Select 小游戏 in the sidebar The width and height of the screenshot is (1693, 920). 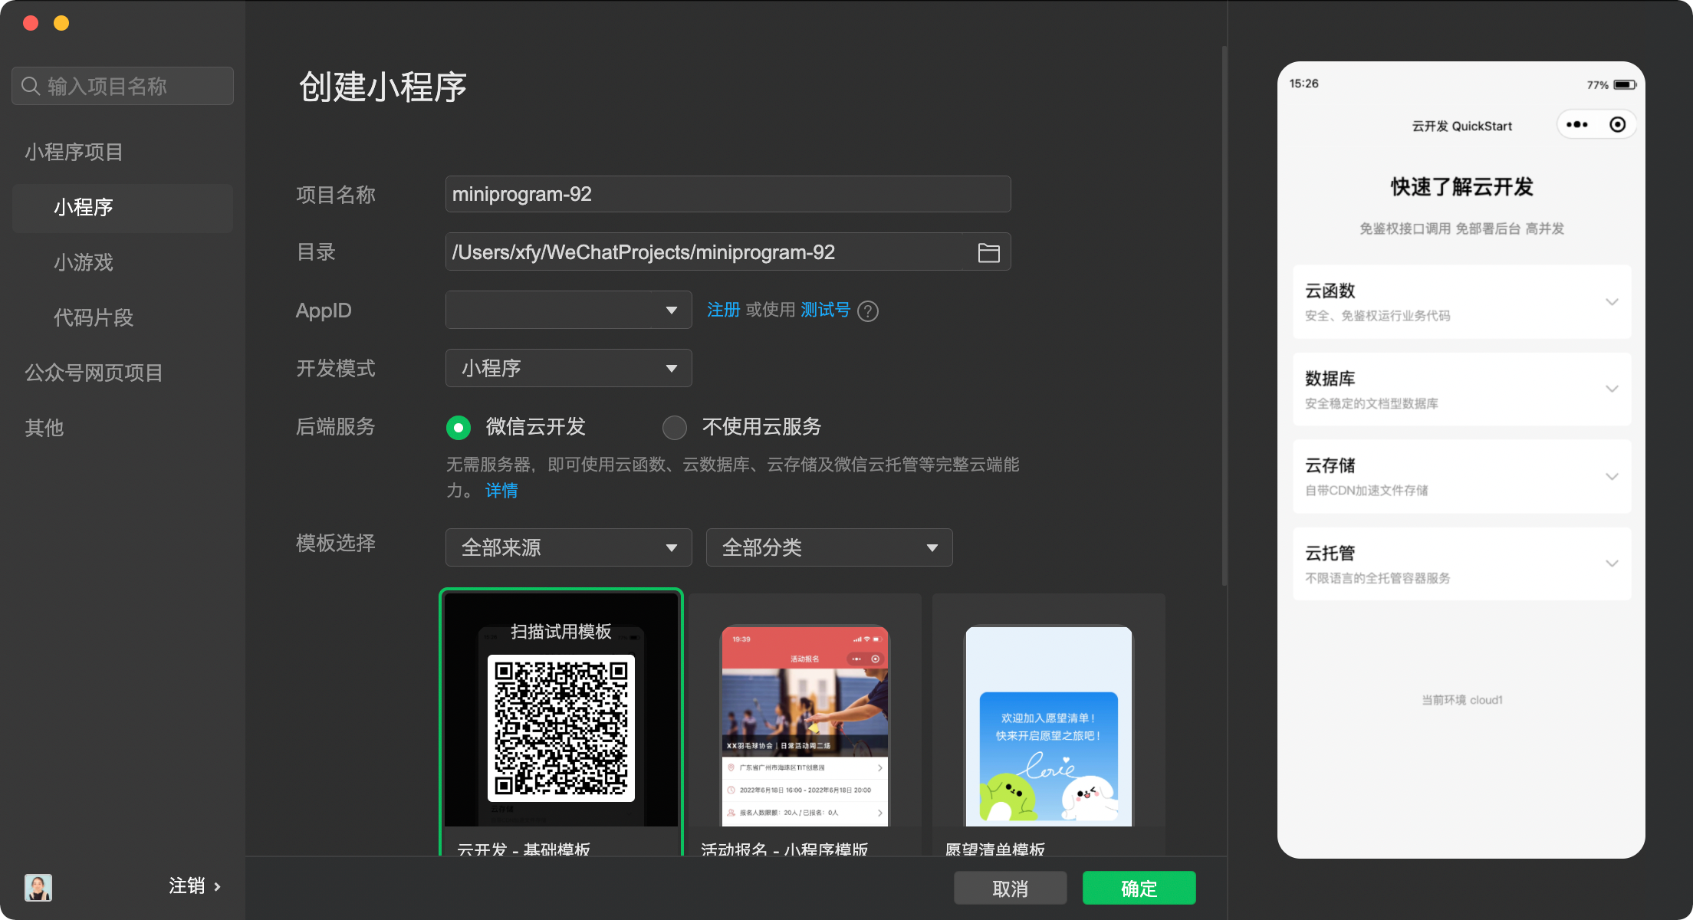(x=84, y=262)
